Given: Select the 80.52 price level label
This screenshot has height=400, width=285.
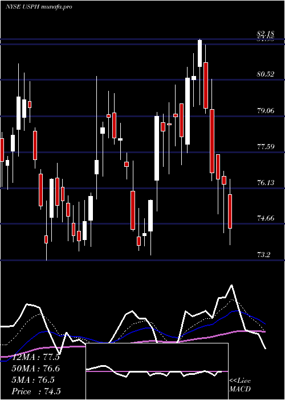Looking at the screenshot, I should (266, 74).
